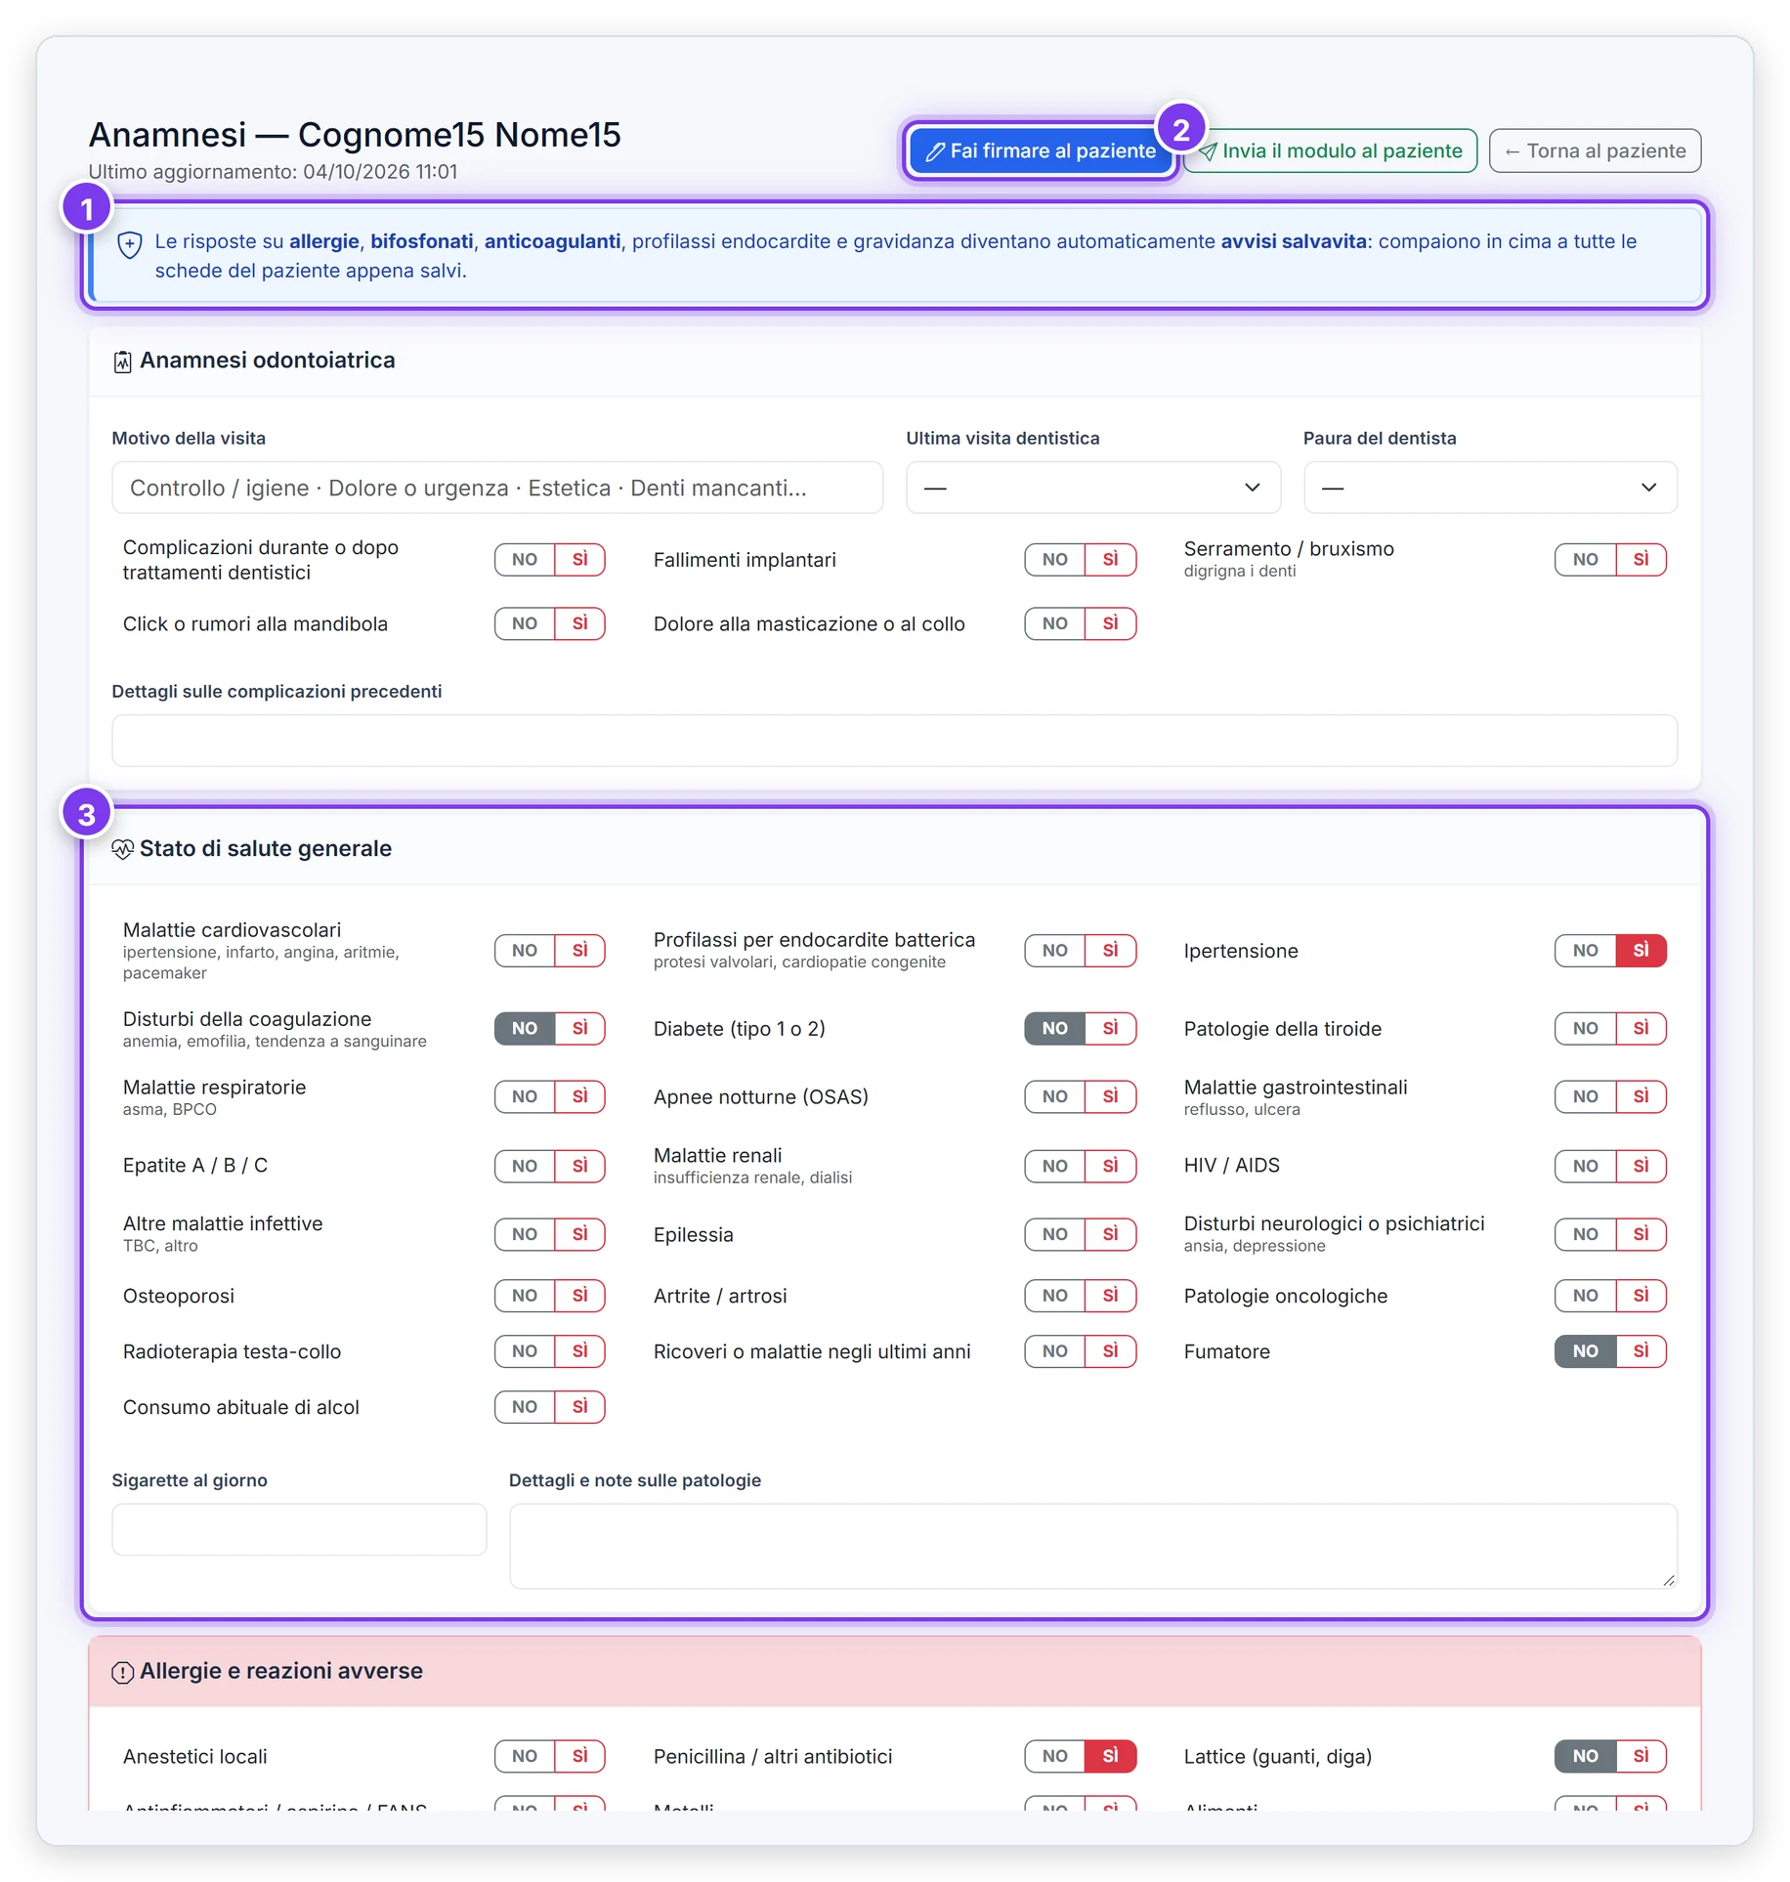The width and height of the screenshot is (1790, 1882).
Task: Focus the Motivo della visita field
Action: 496,487
